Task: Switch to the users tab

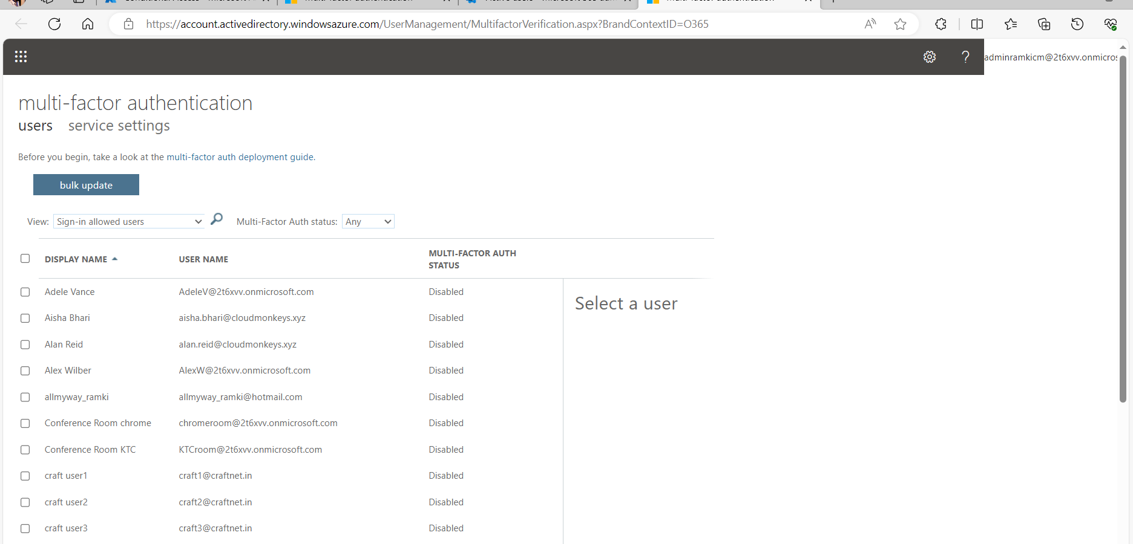Action: click(x=35, y=126)
